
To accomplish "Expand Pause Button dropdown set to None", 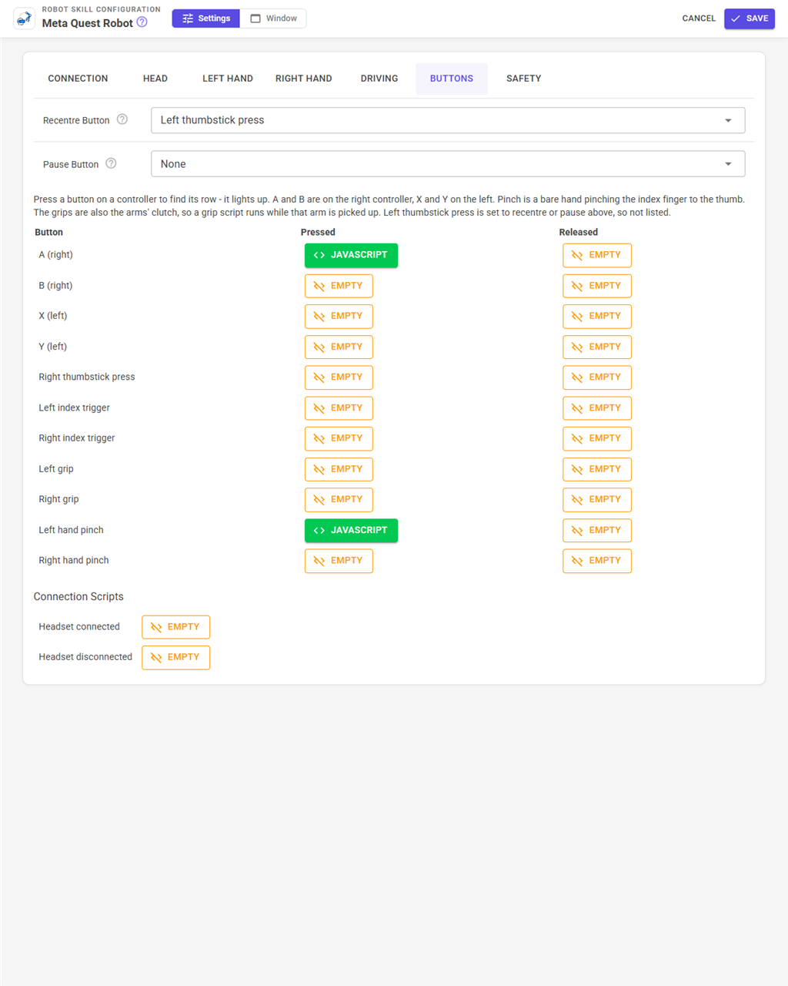I will click(448, 164).
